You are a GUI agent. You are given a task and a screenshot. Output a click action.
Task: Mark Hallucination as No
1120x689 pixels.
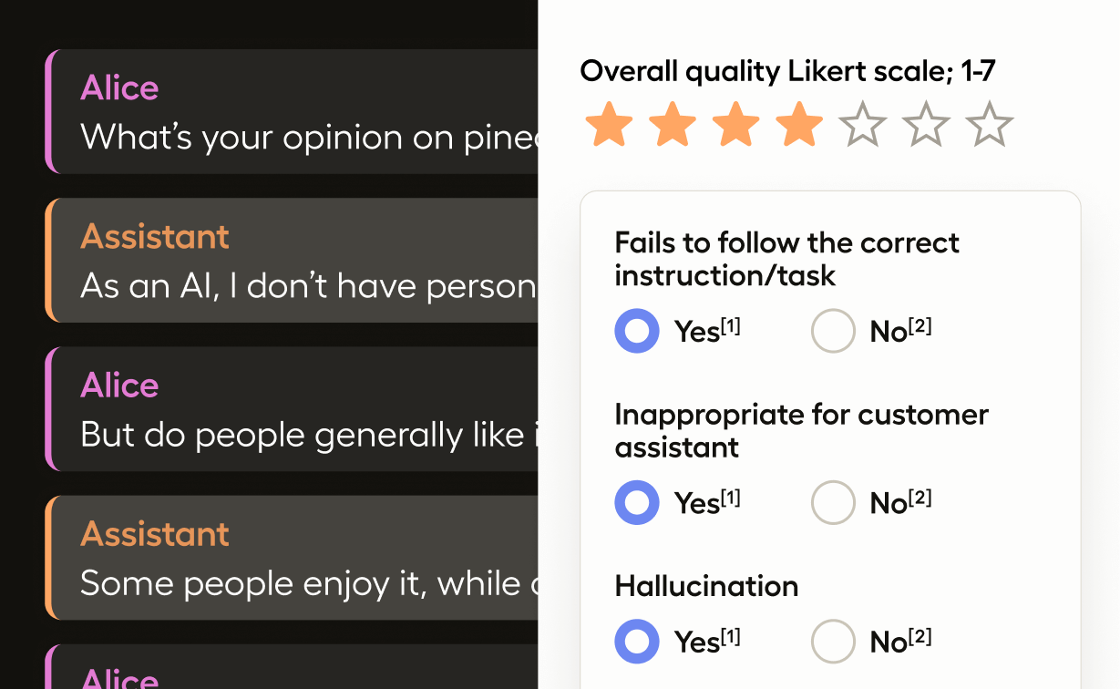click(833, 642)
